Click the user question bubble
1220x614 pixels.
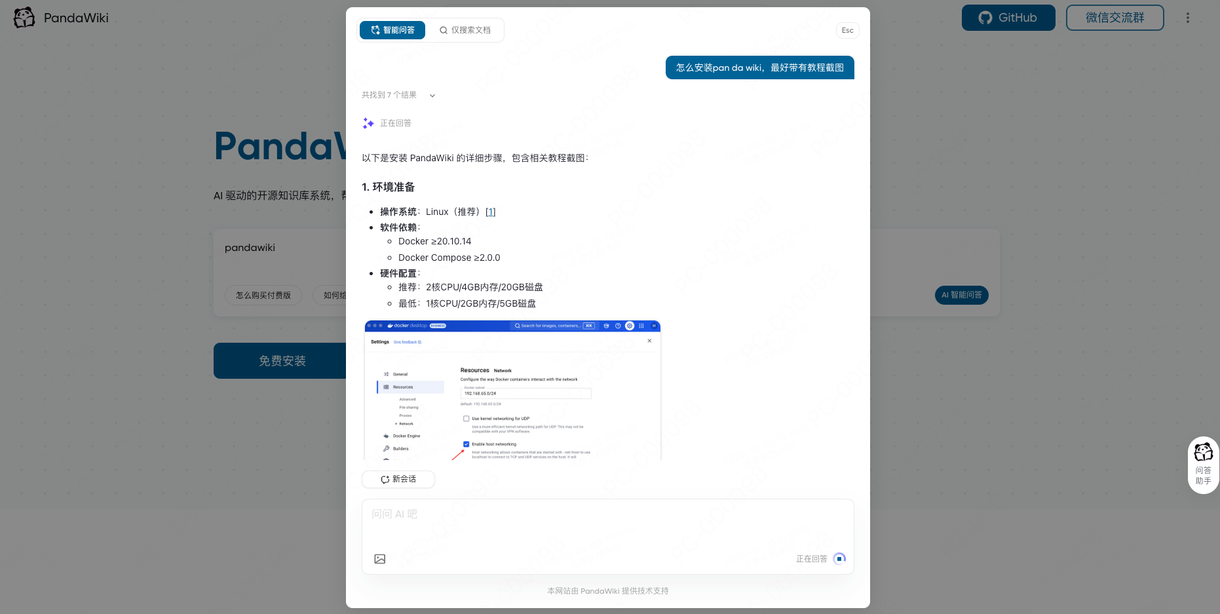pos(759,67)
